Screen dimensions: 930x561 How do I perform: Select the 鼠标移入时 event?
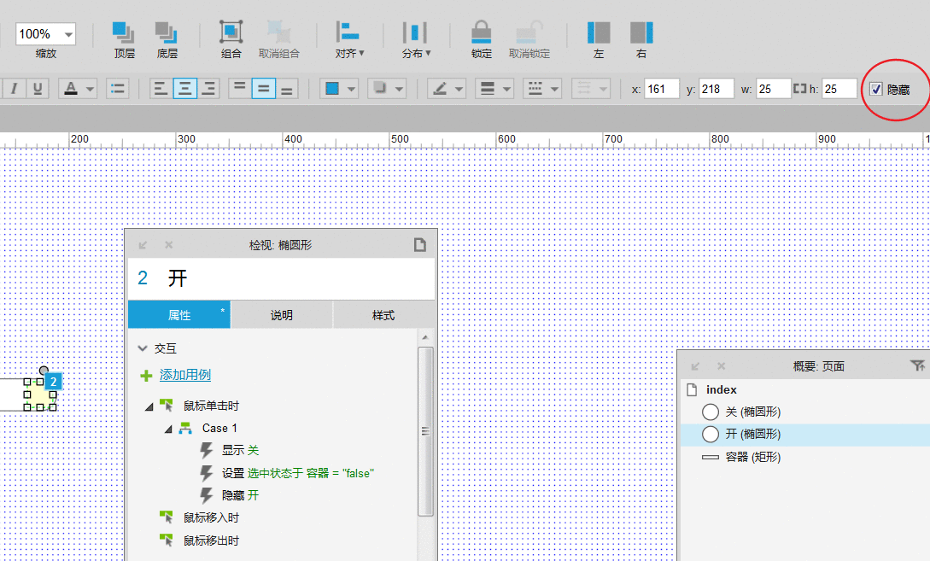click(x=211, y=517)
